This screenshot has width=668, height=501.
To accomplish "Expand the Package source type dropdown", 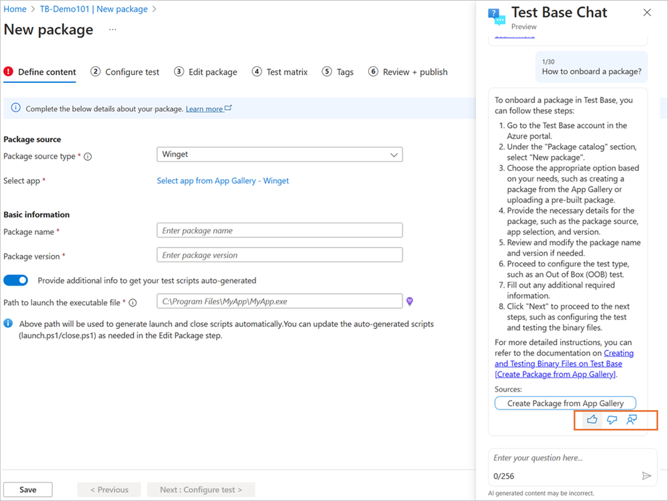I will 280,155.
